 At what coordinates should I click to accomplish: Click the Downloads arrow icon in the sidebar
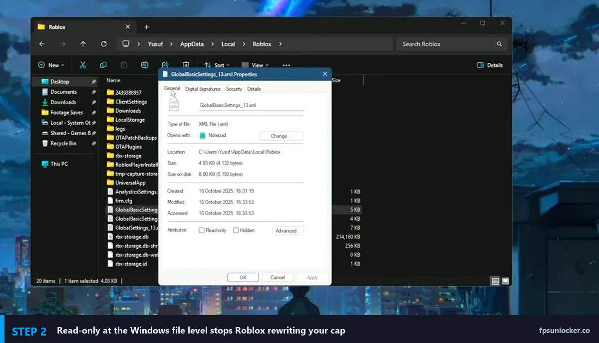click(45, 102)
